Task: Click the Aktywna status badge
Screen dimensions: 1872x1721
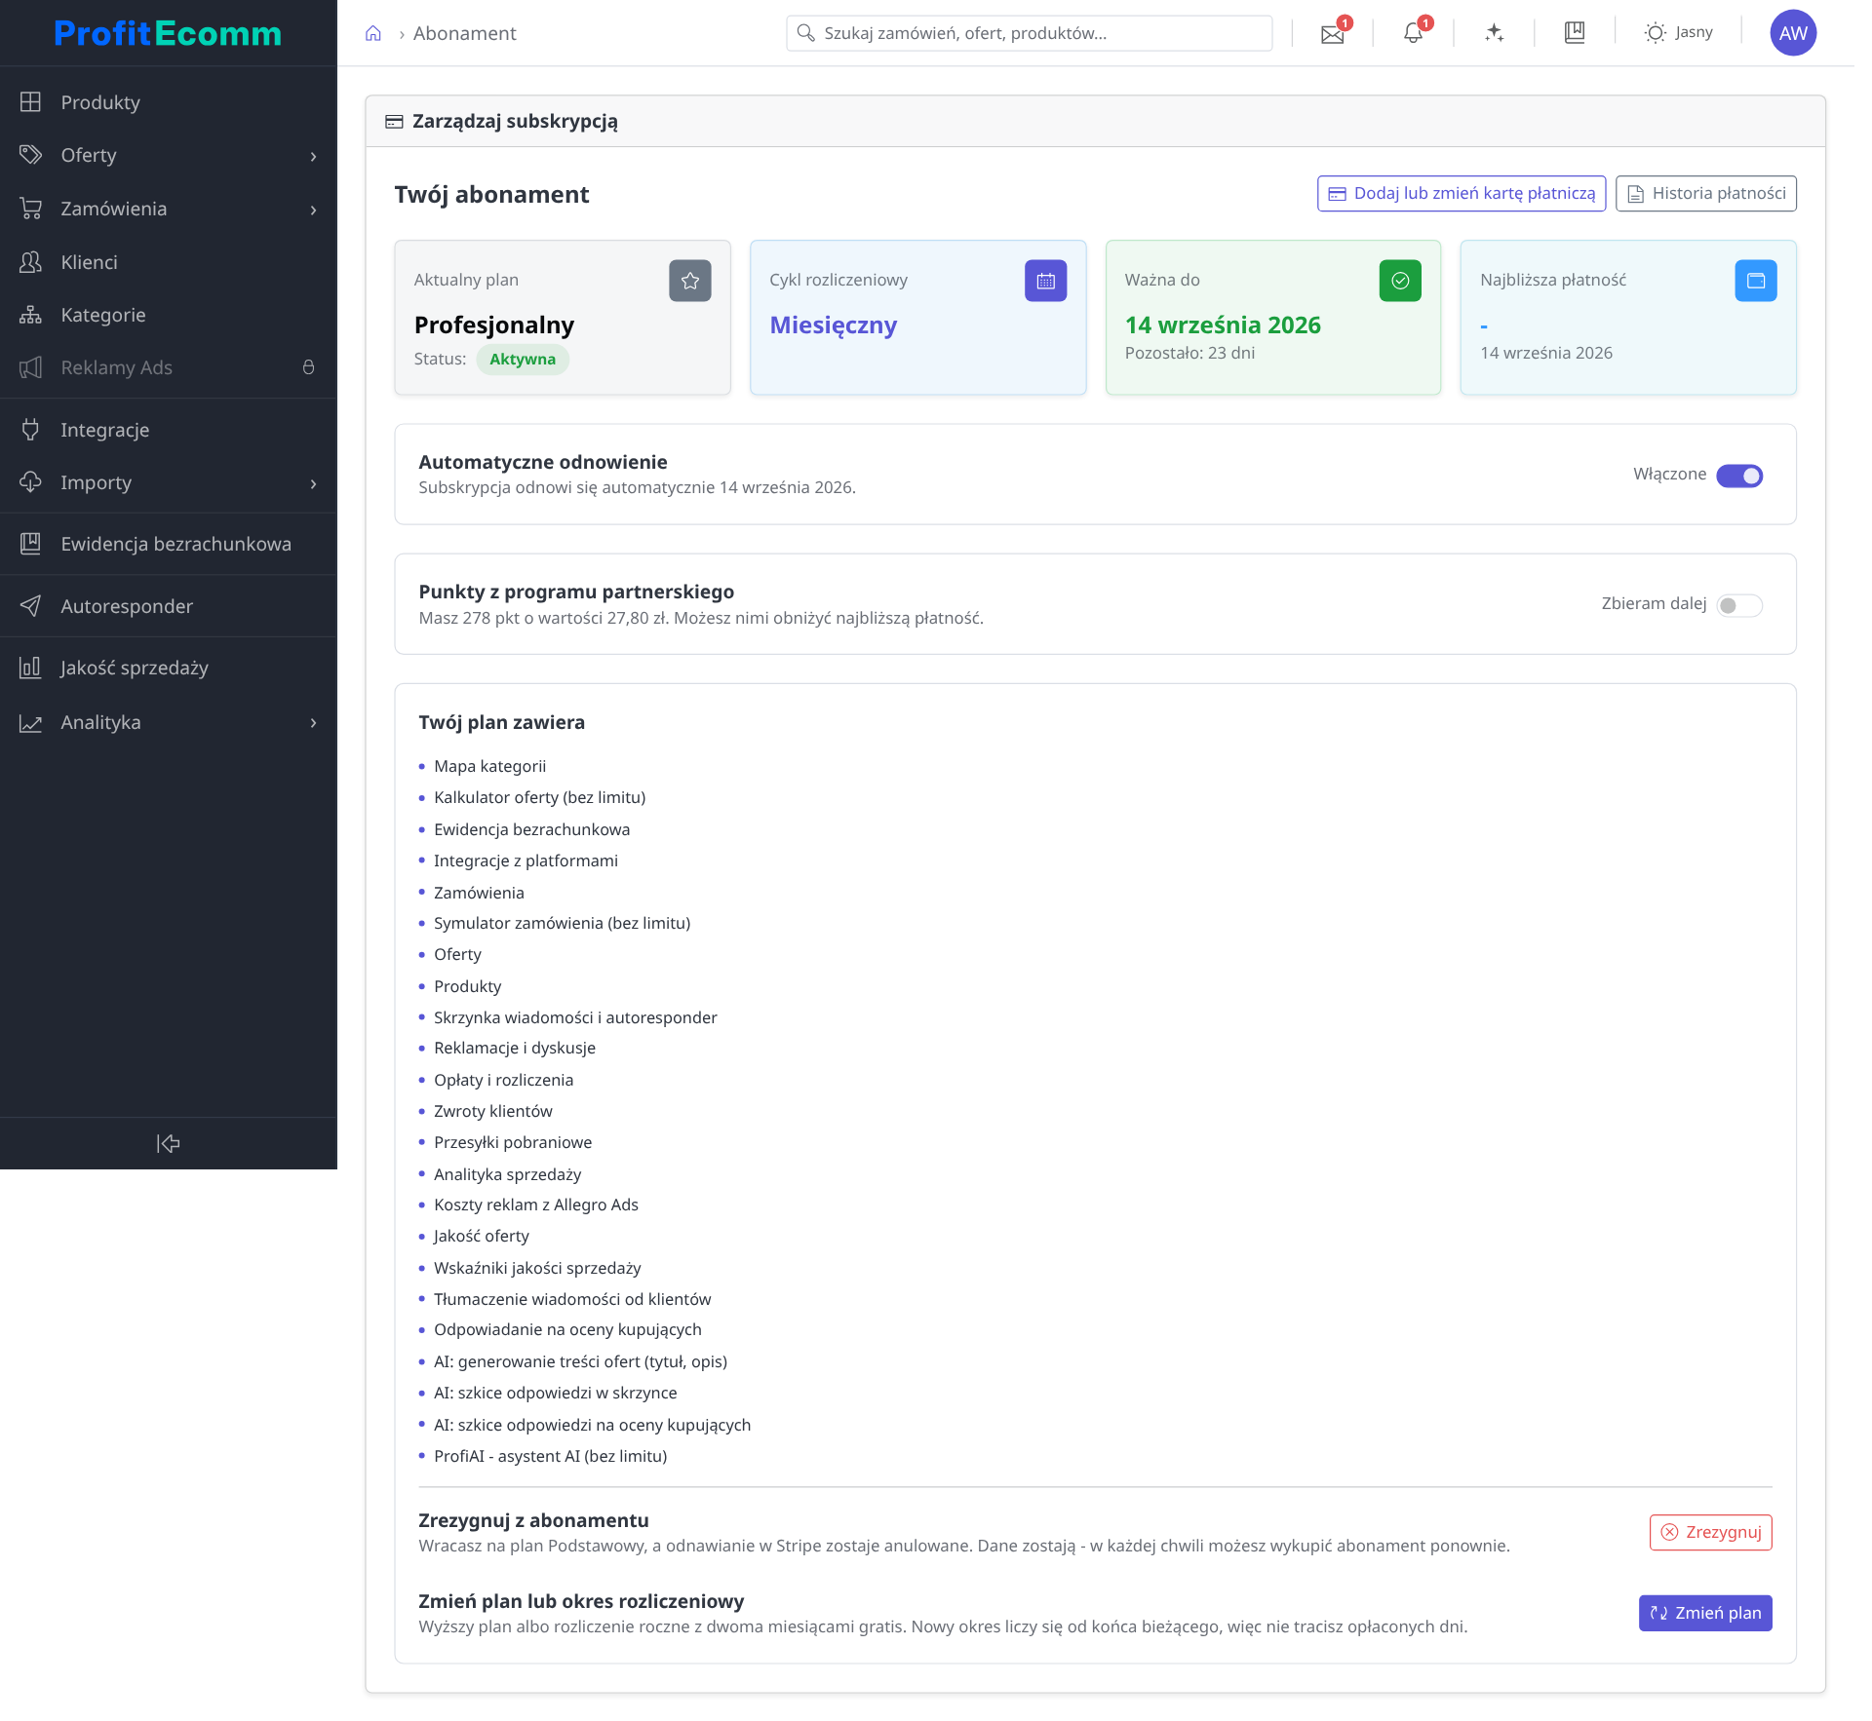Action: pyautogui.click(x=523, y=360)
